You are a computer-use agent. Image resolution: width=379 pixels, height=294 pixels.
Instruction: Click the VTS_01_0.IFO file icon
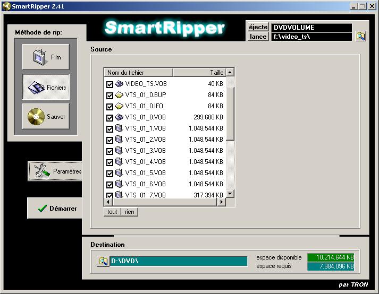tap(120, 106)
